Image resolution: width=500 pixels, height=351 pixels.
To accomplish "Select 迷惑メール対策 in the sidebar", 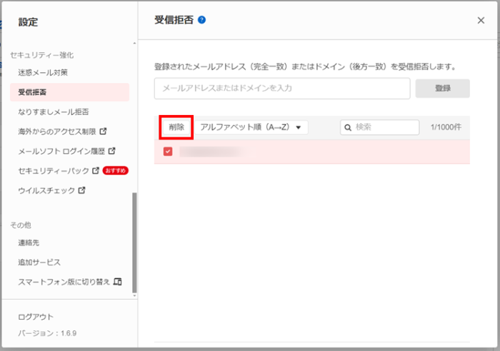I will tap(43, 73).
